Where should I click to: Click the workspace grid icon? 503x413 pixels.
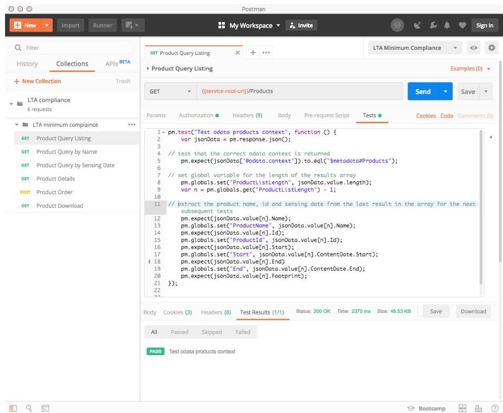[x=221, y=25]
